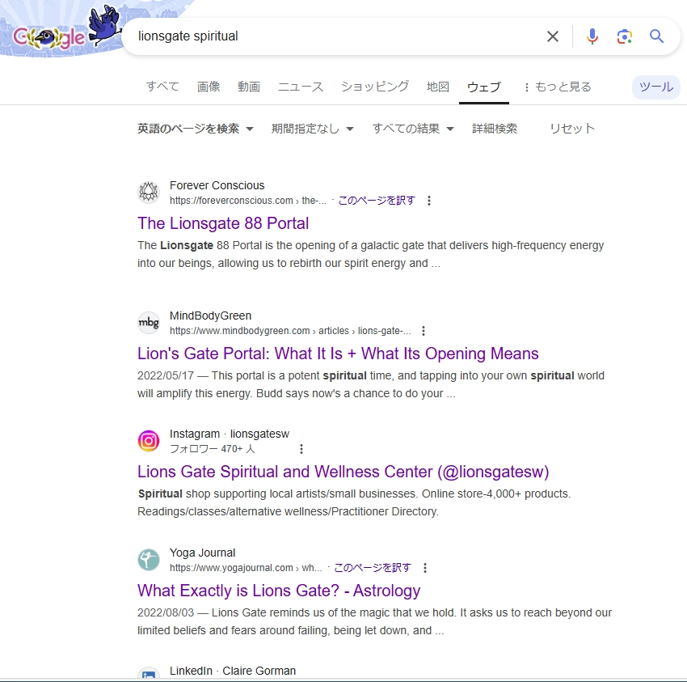
Task: Open the ツール search tools panel
Action: coord(655,87)
